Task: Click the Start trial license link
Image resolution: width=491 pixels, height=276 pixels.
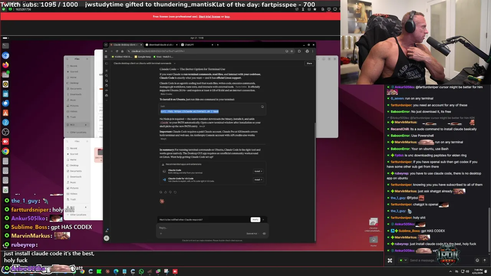Action: point(209,16)
